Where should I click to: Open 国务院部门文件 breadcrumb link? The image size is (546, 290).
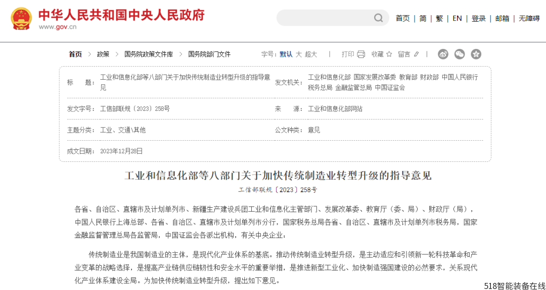tap(209, 54)
